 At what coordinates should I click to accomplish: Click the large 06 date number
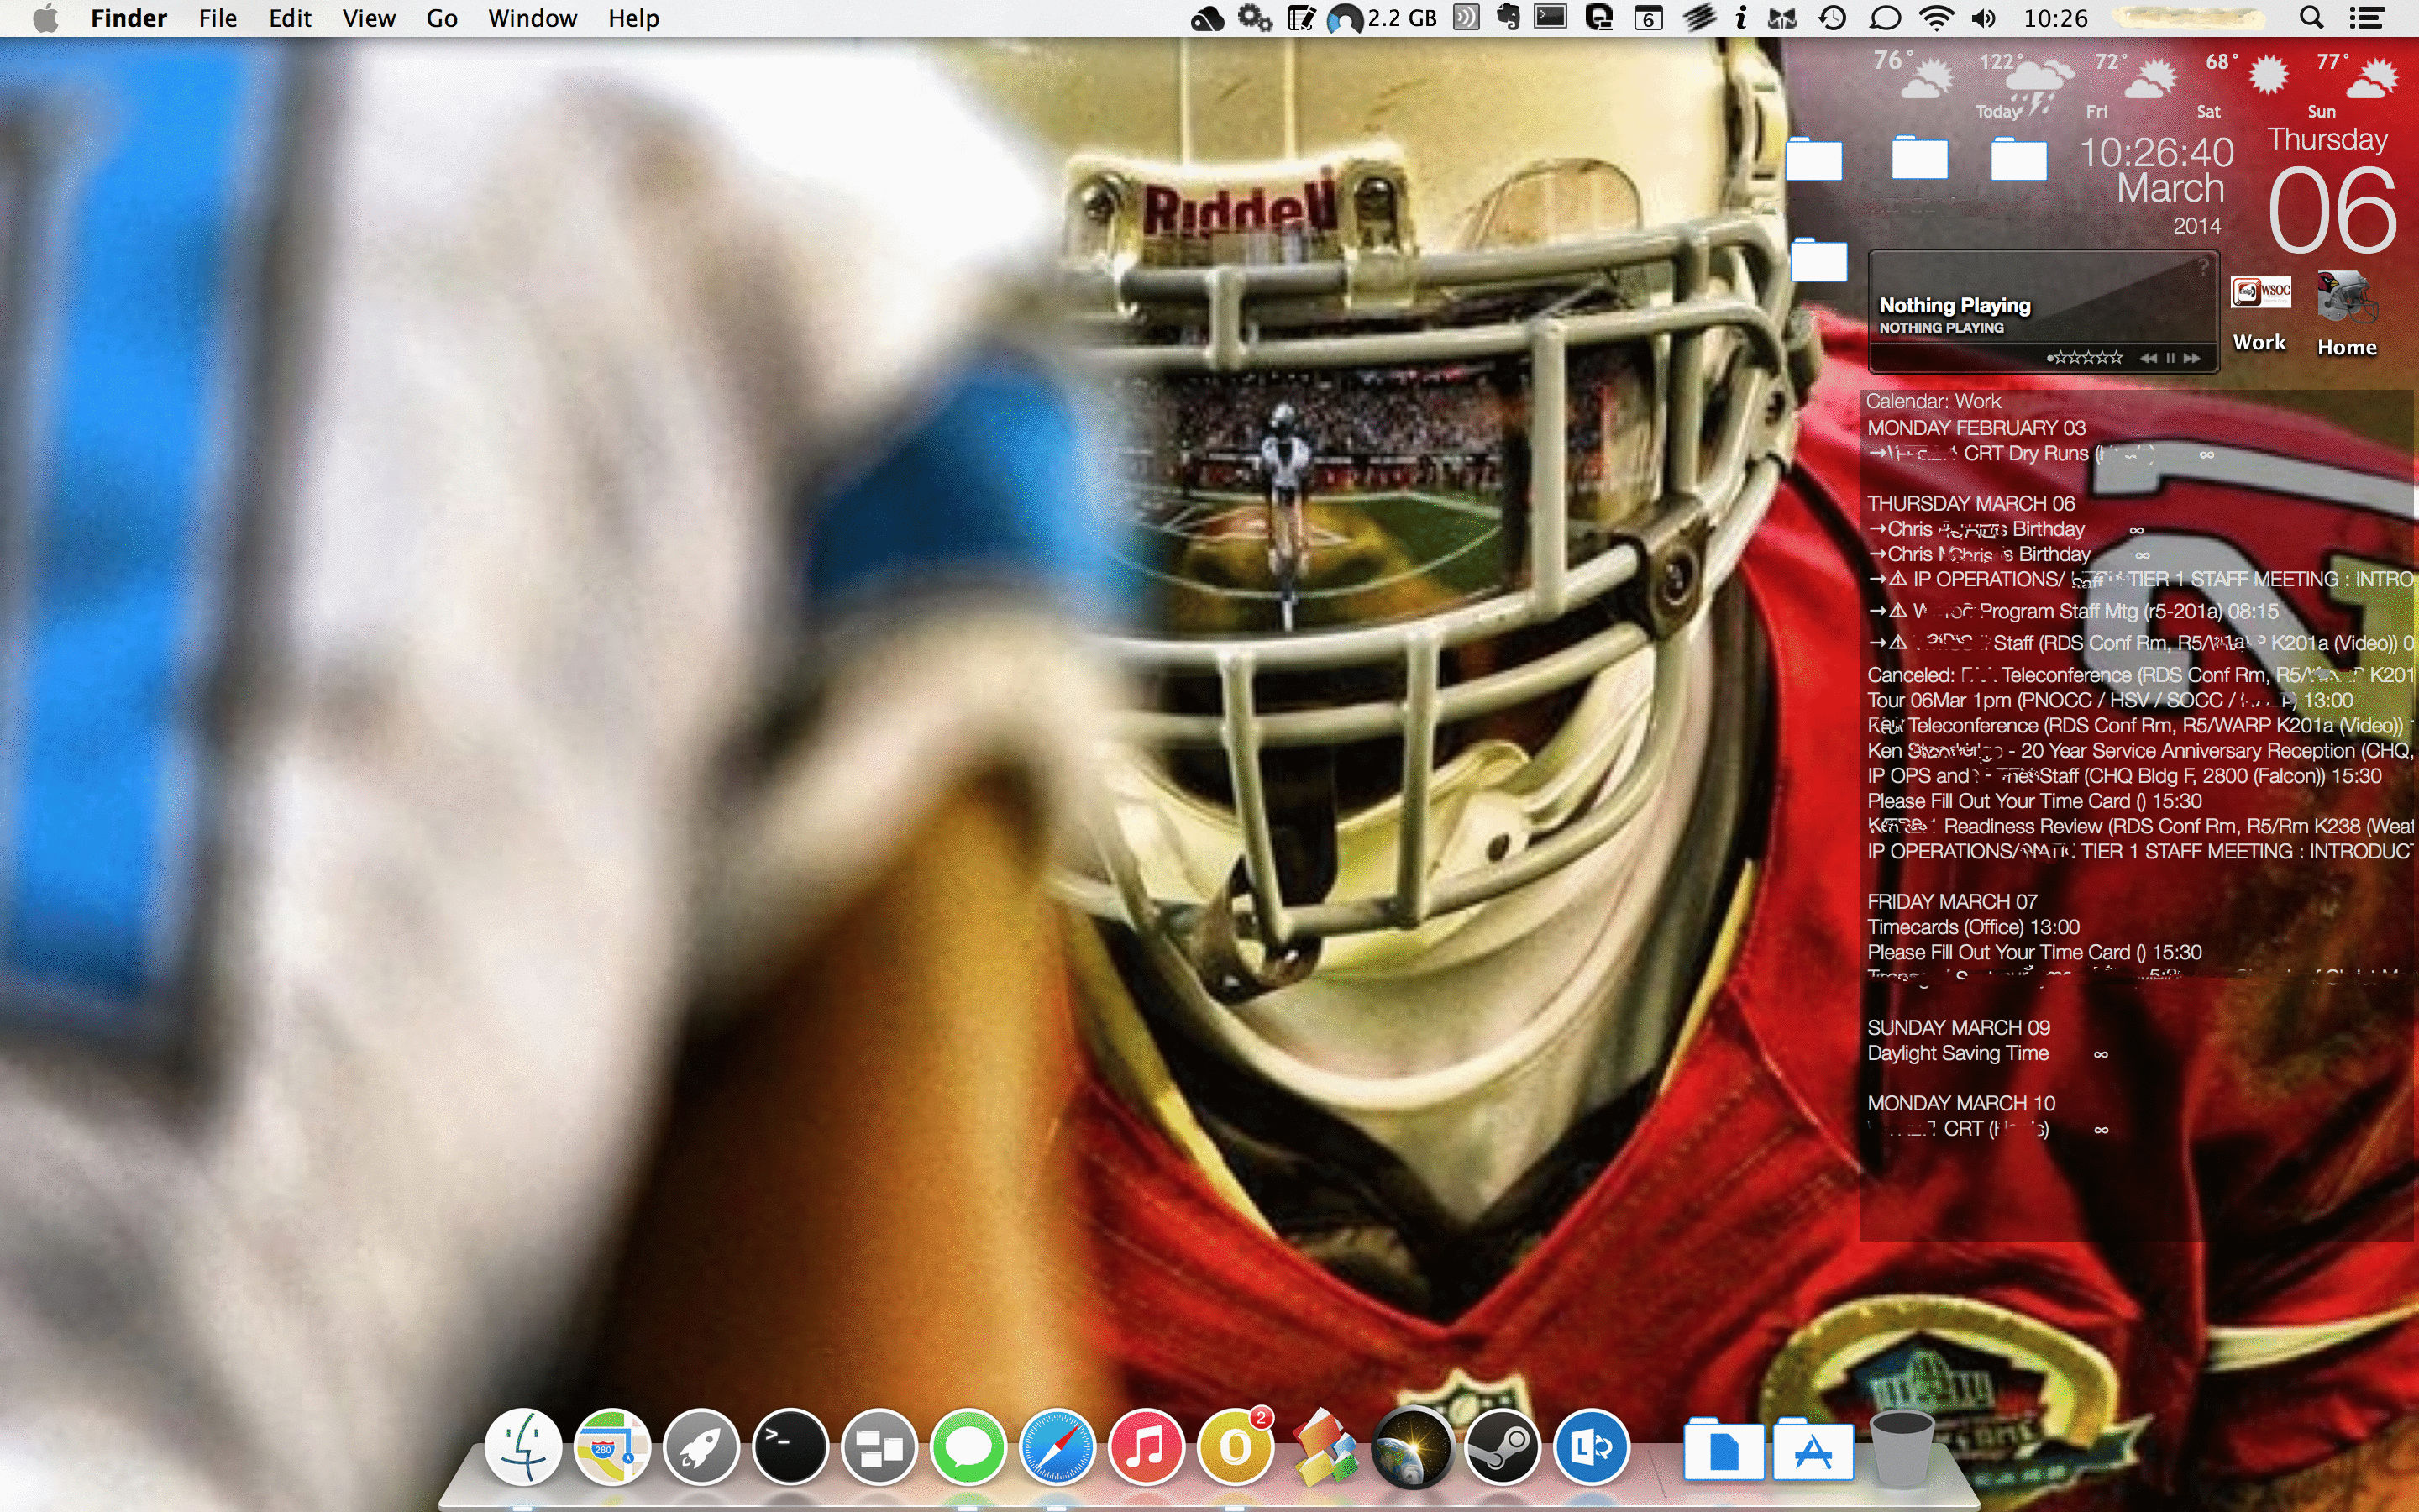coord(2332,211)
